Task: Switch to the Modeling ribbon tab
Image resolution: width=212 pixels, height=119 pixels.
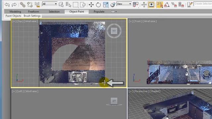Action: 15,12
